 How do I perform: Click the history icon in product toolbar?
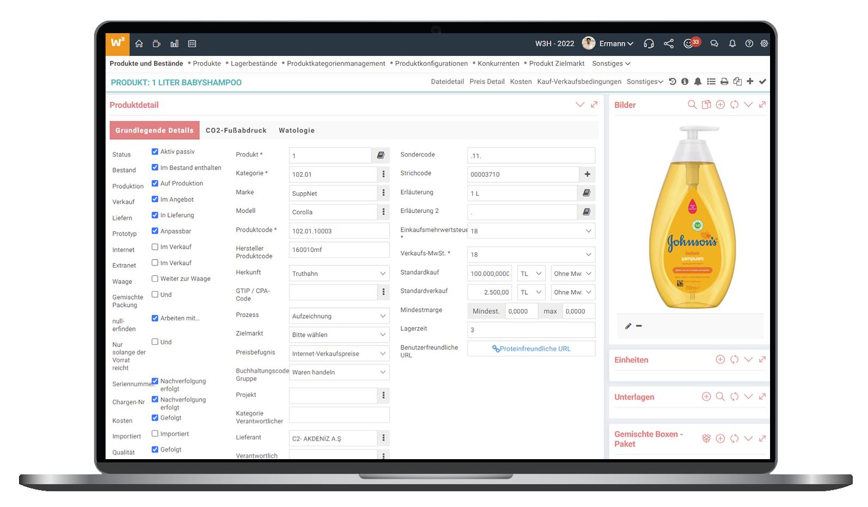(x=673, y=82)
